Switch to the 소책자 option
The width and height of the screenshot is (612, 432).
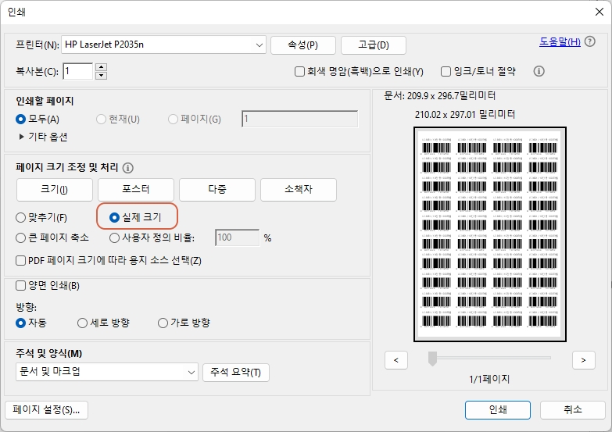point(299,190)
